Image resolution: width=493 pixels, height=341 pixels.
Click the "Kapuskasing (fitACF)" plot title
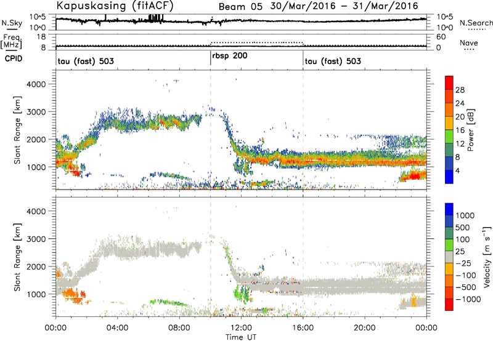coord(115,6)
